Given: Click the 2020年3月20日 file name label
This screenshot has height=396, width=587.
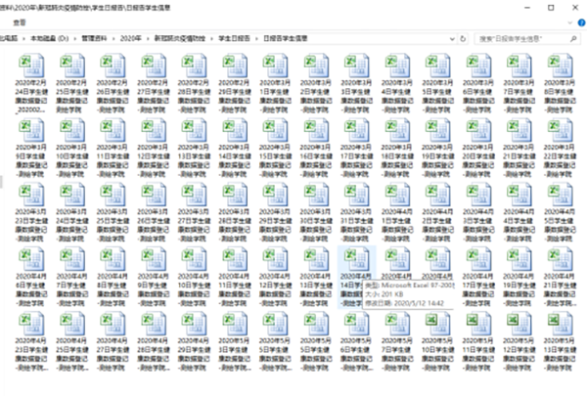Looking at the screenshot, I should (478, 161).
